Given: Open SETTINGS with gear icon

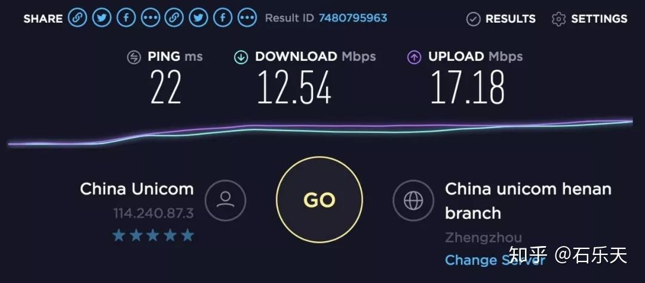Looking at the screenshot, I should tap(589, 19).
